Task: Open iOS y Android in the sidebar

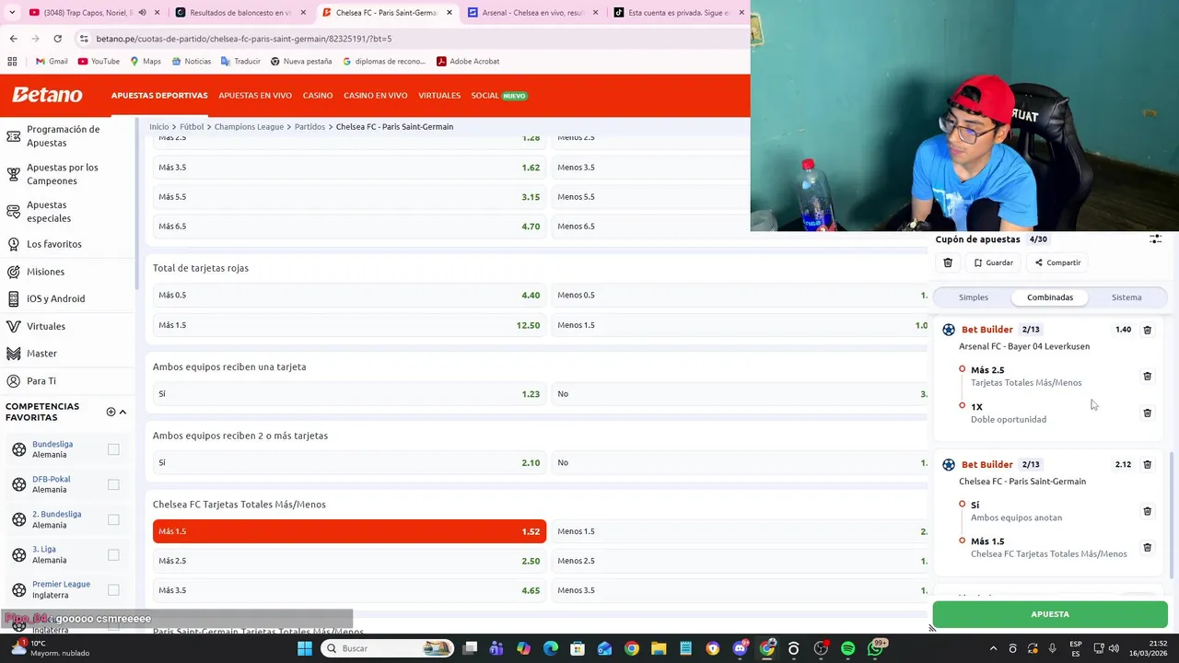Action: 55,298
